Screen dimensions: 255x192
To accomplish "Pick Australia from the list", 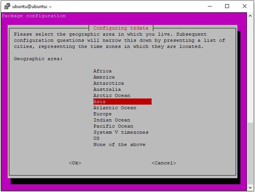I will 107,89.
